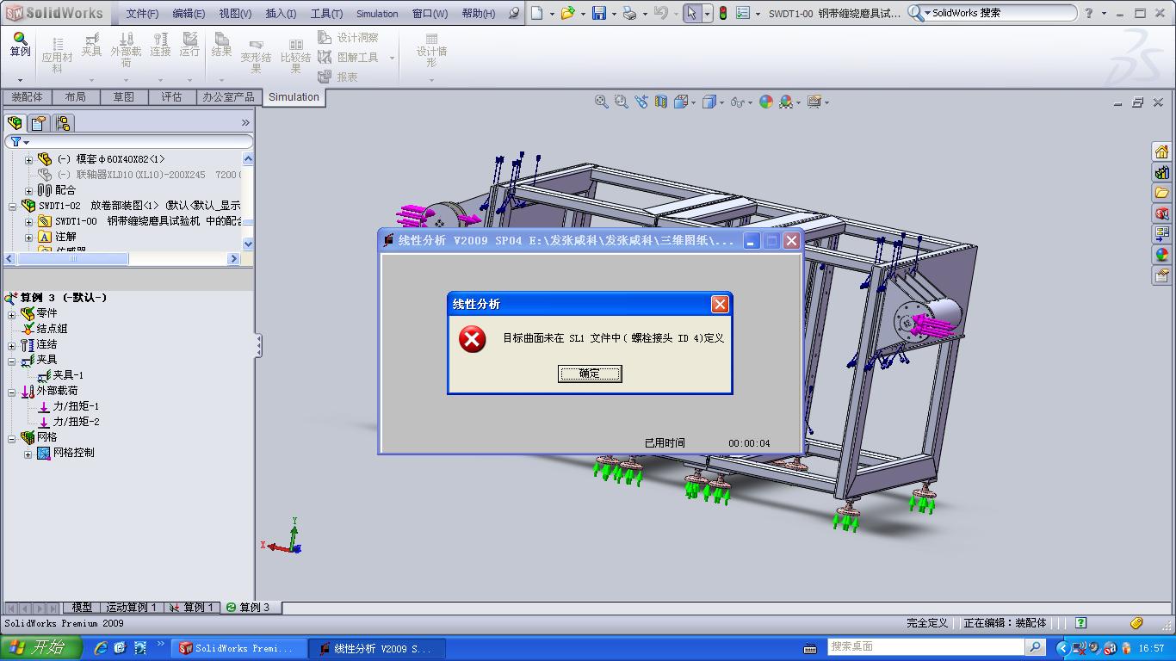
Task: Open the FeatureManager design tree tab icon
Action: [15, 123]
